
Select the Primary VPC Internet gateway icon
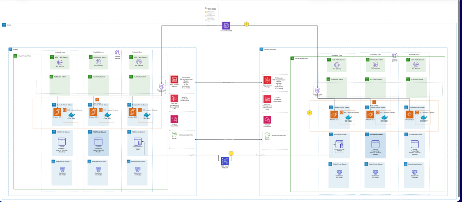click(x=118, y=53)
